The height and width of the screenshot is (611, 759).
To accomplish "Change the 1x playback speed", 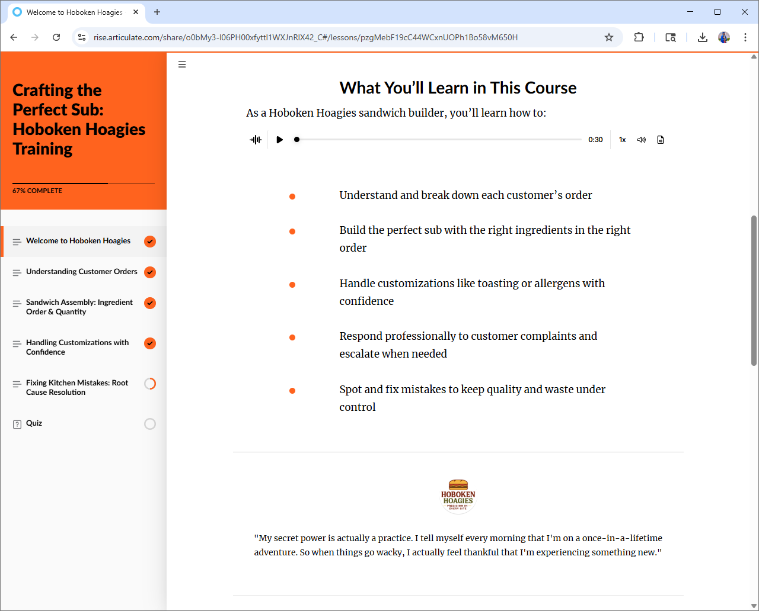I will (x=623, y=140).
